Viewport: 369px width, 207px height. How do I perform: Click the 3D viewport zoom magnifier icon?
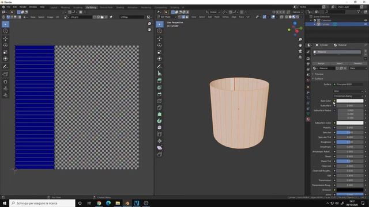(300, 40)
